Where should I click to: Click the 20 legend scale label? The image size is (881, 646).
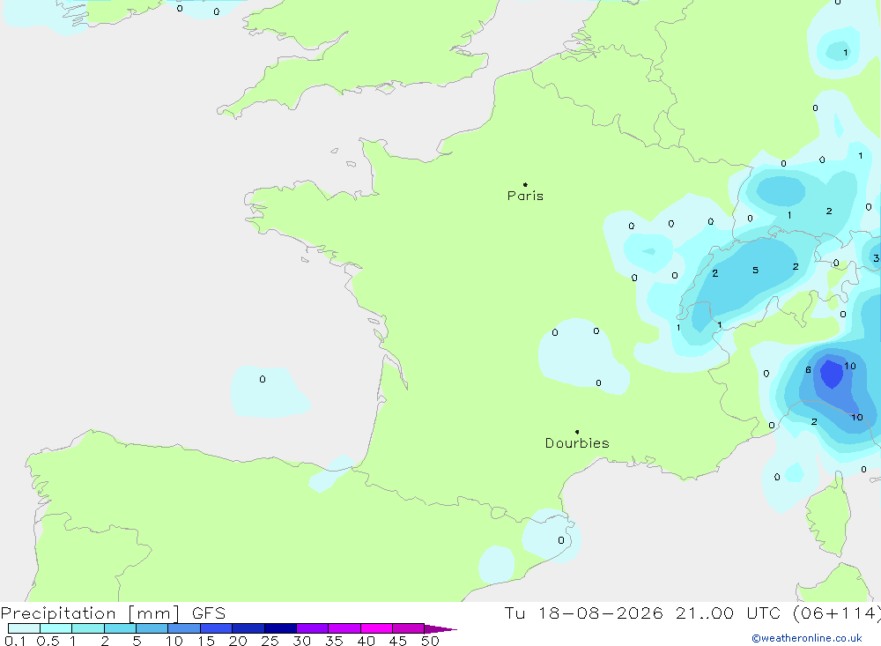point(238,641)
